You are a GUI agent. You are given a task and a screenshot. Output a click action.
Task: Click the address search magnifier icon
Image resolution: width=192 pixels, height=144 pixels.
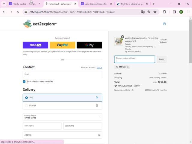point(99,135)
